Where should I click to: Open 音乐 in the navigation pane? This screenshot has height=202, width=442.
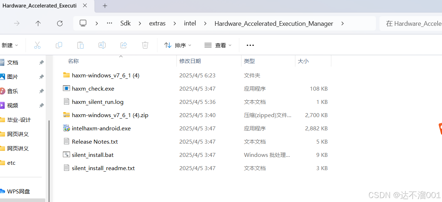pyautogui.click(x=13, y=91)
